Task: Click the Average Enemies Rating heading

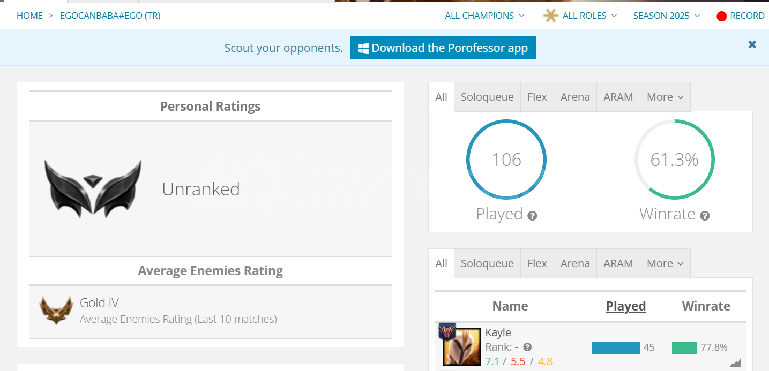Action: pos(210,271)
